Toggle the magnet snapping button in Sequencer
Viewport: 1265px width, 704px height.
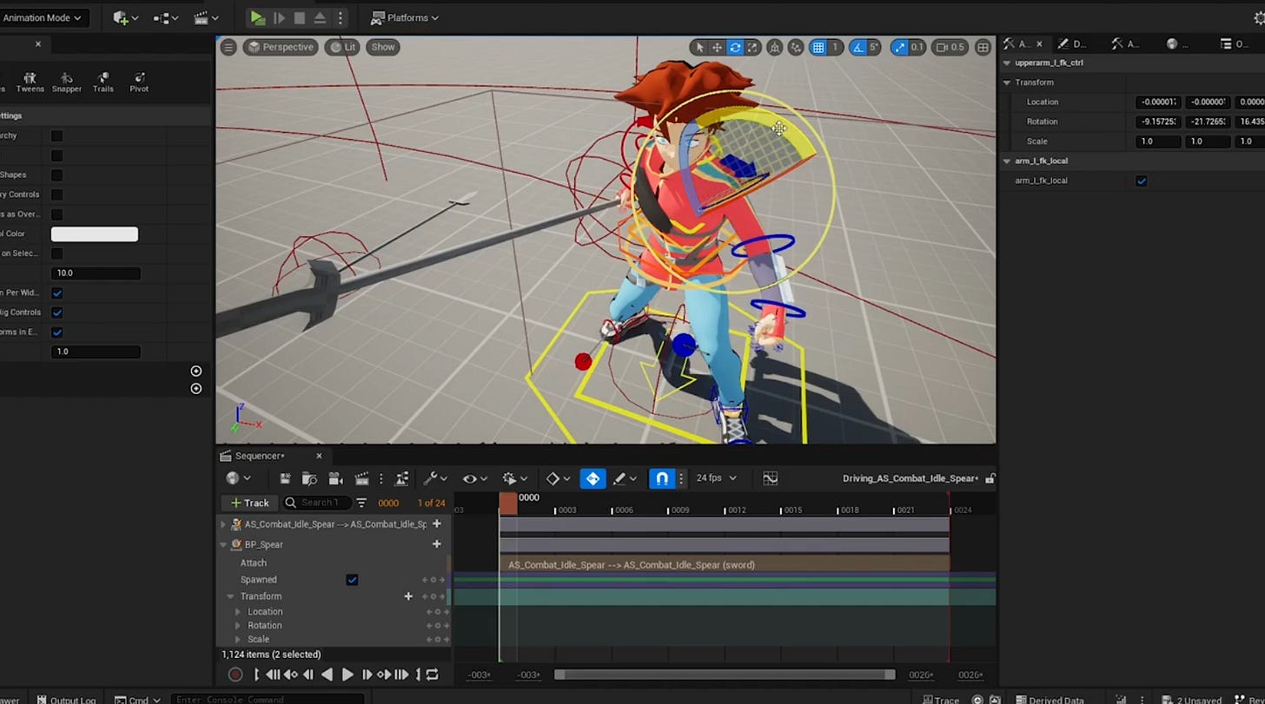(662, 478)
